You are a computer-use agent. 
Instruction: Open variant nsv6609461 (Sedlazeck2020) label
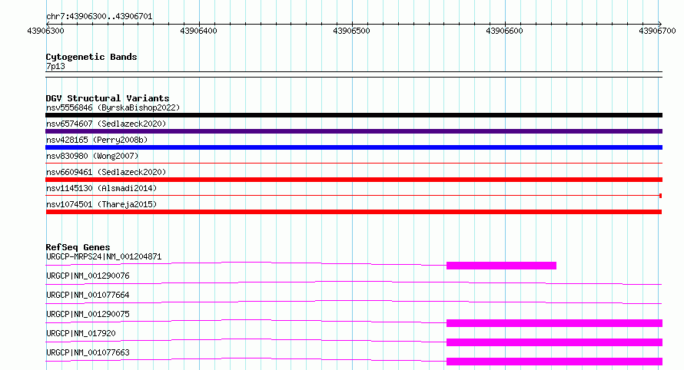point(106,172)
